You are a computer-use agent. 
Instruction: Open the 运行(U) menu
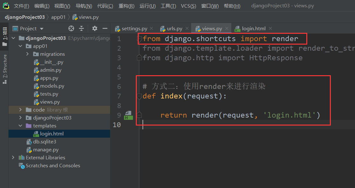tap(148, 6)
